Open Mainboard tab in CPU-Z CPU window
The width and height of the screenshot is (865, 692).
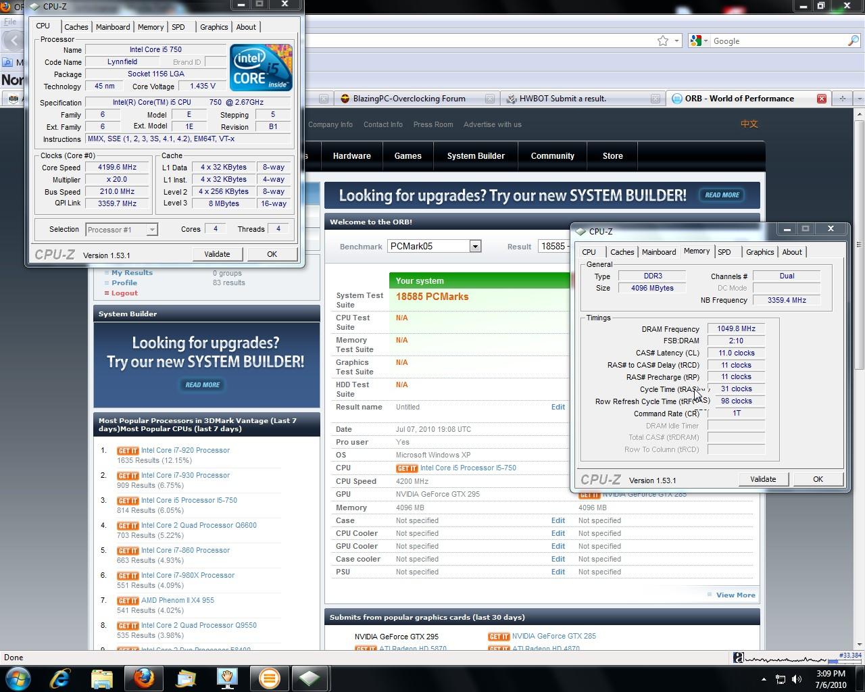[x=113, y=27]
